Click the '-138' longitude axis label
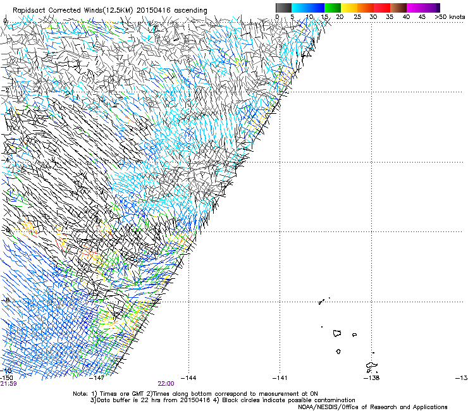 [371, 378]
